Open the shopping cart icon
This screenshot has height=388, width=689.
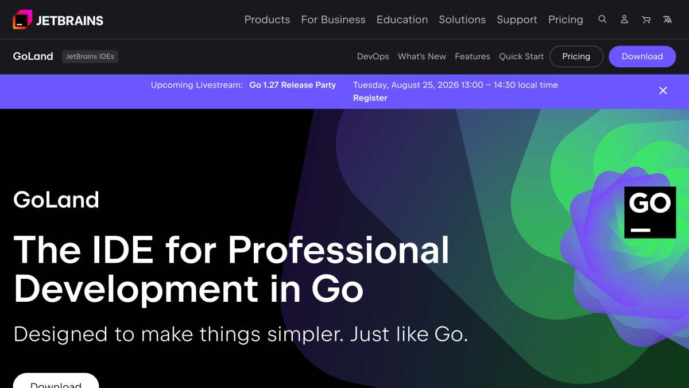coord(646,20)
